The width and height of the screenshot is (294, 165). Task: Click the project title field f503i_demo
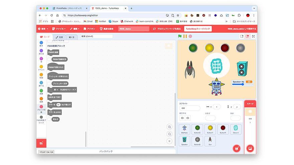click(x=134, y=29)
